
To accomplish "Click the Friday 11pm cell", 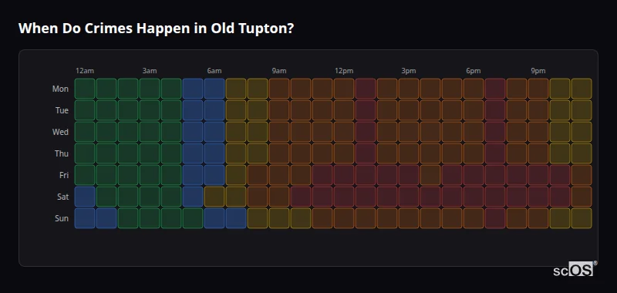I will pos(582,175).
